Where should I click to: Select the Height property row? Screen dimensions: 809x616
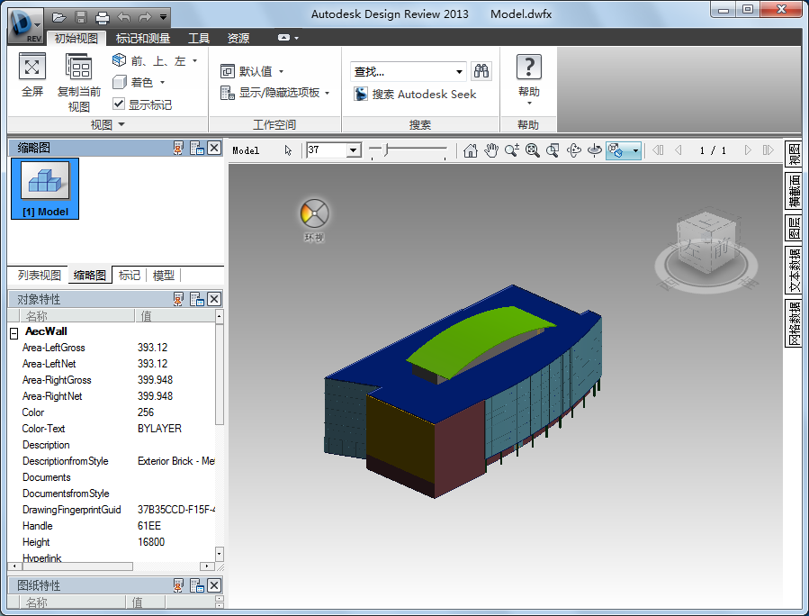point(112,542)
